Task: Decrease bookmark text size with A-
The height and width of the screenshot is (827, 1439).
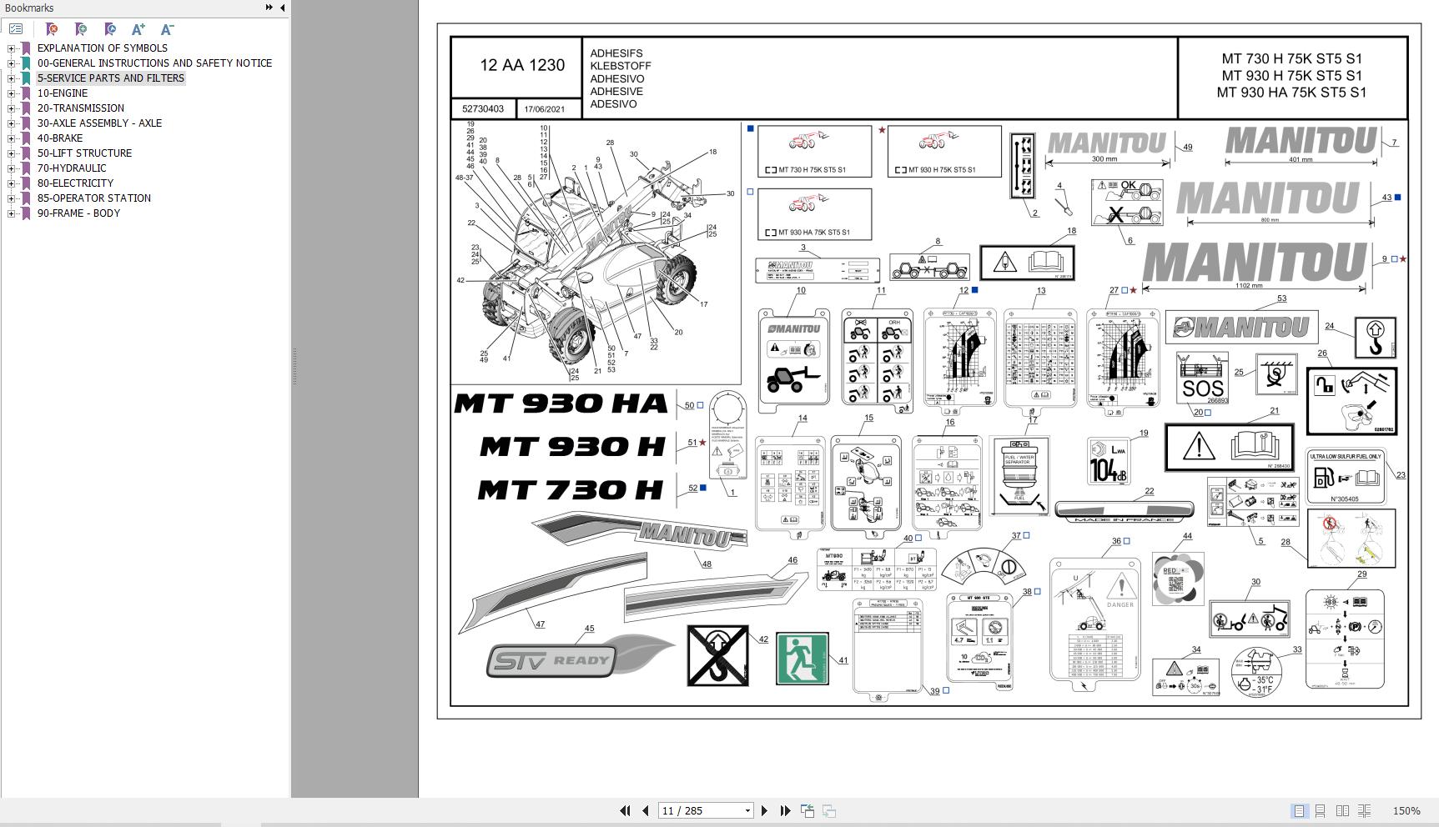Action: (x=167, y=29)
